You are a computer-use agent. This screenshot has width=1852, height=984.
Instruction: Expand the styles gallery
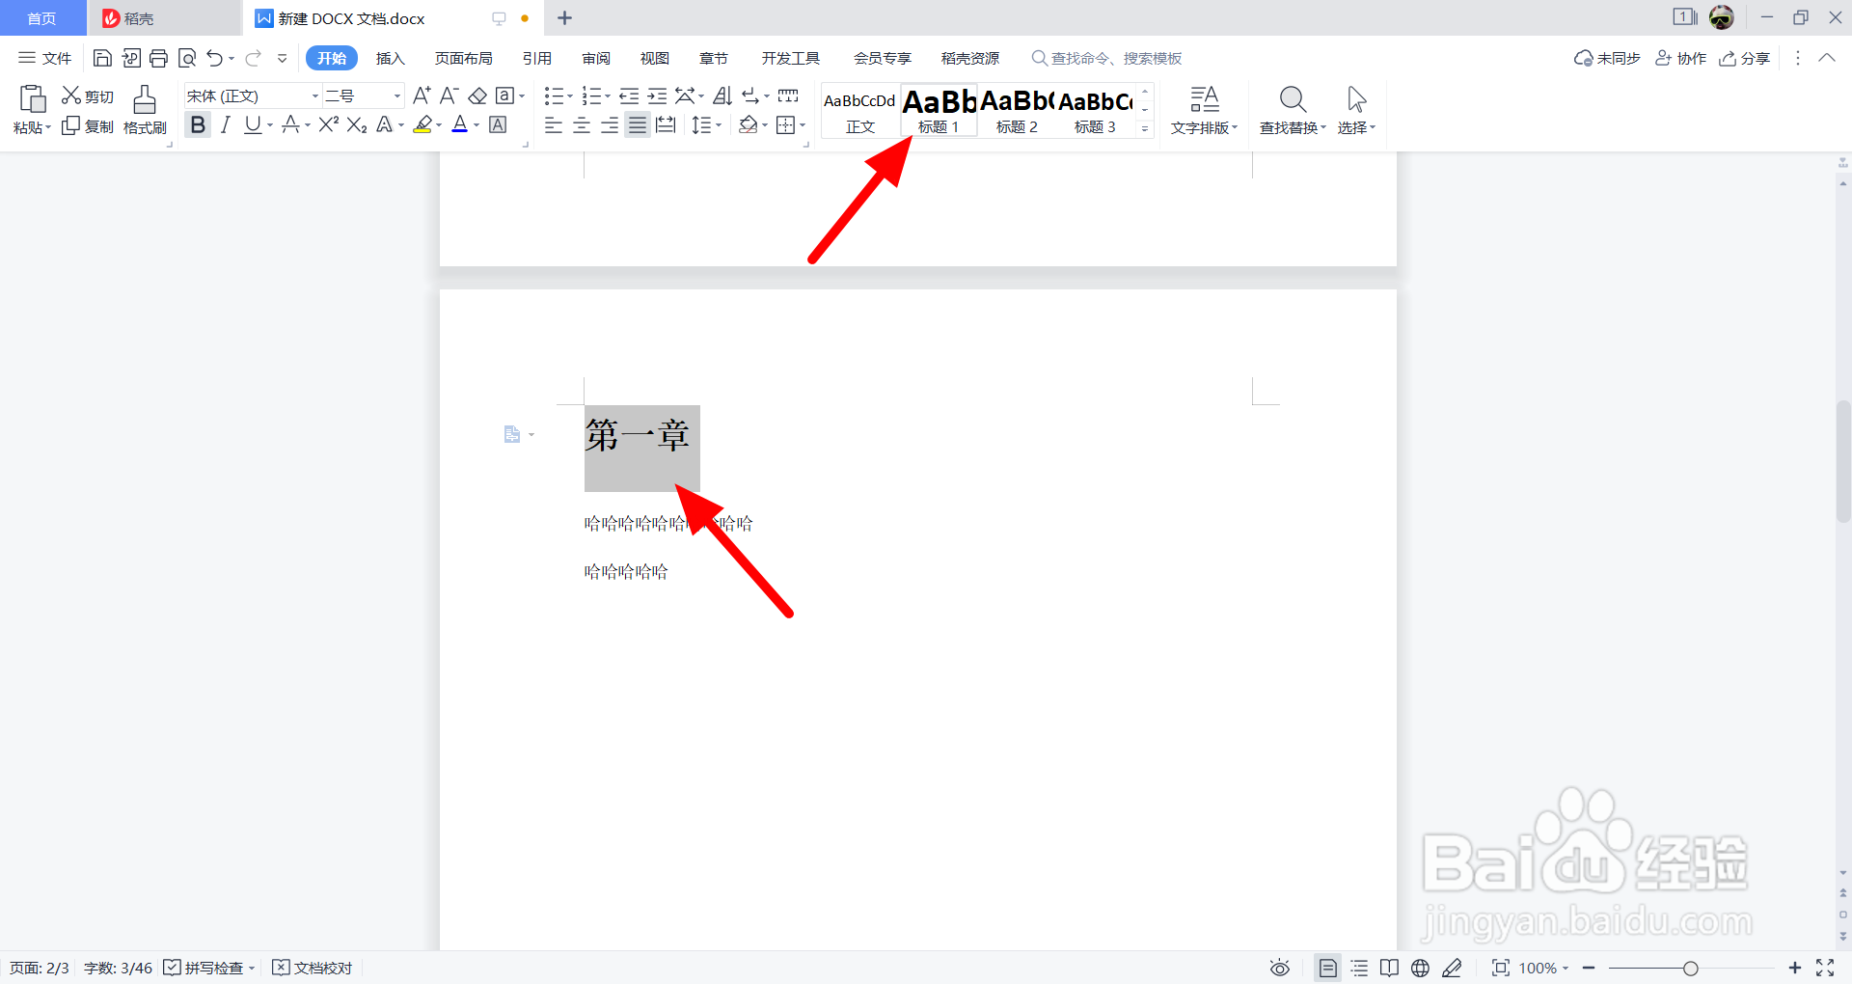pos(1145,128)
